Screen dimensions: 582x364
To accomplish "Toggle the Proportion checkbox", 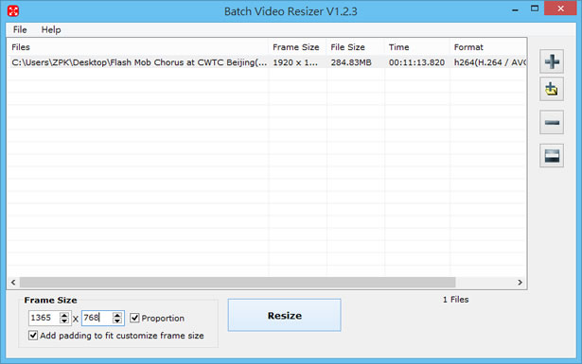I will point(134,318).
